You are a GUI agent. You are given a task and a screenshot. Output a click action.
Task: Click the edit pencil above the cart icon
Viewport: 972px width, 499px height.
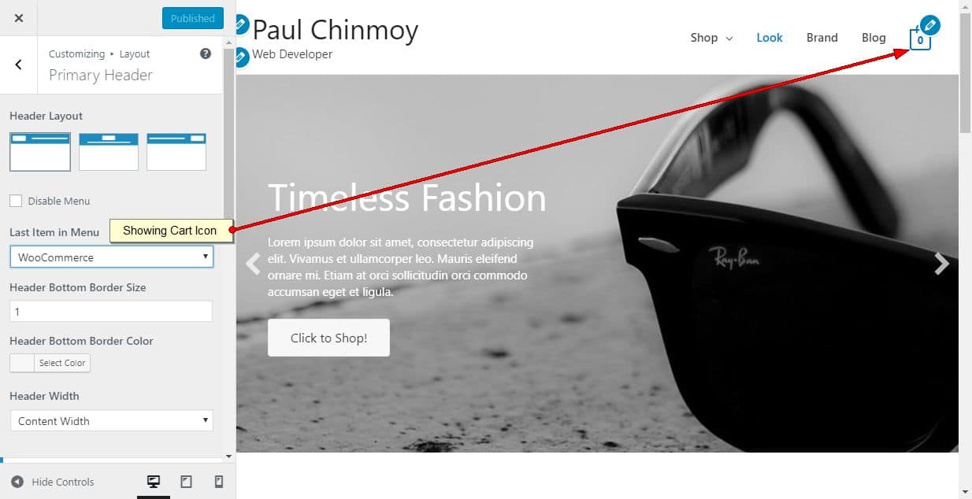pyautogui.click(x=930, y=24)
